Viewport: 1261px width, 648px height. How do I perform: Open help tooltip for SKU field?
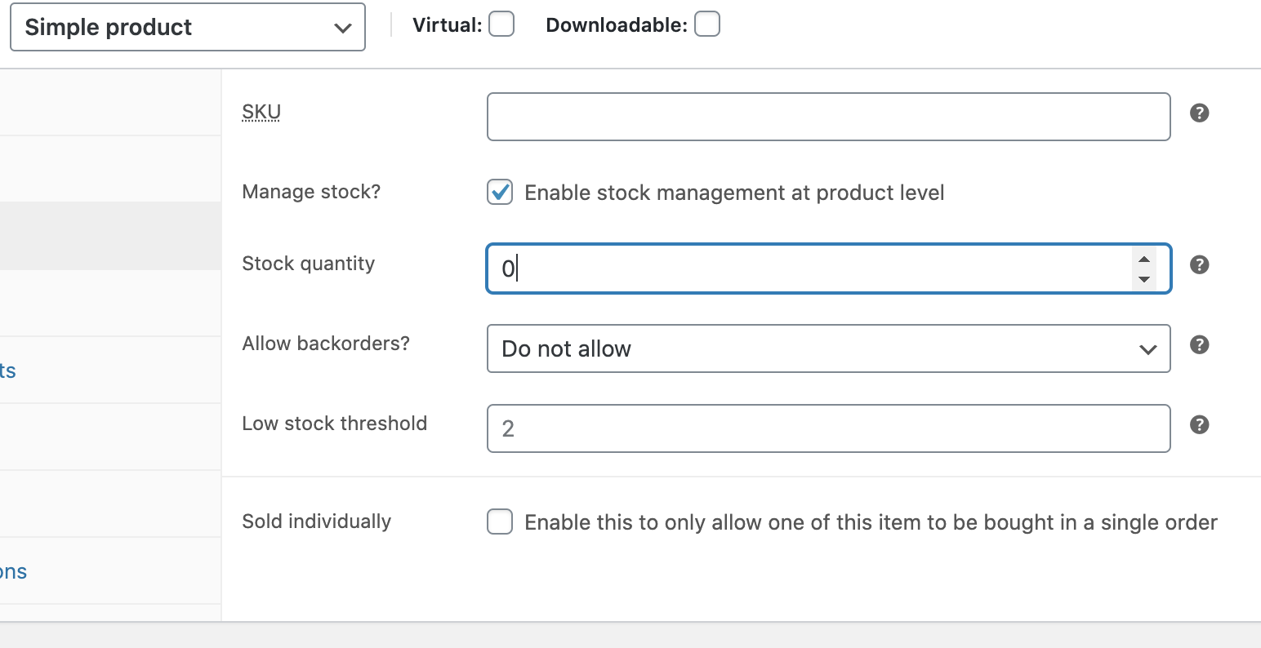click(x=1199, y=113)
